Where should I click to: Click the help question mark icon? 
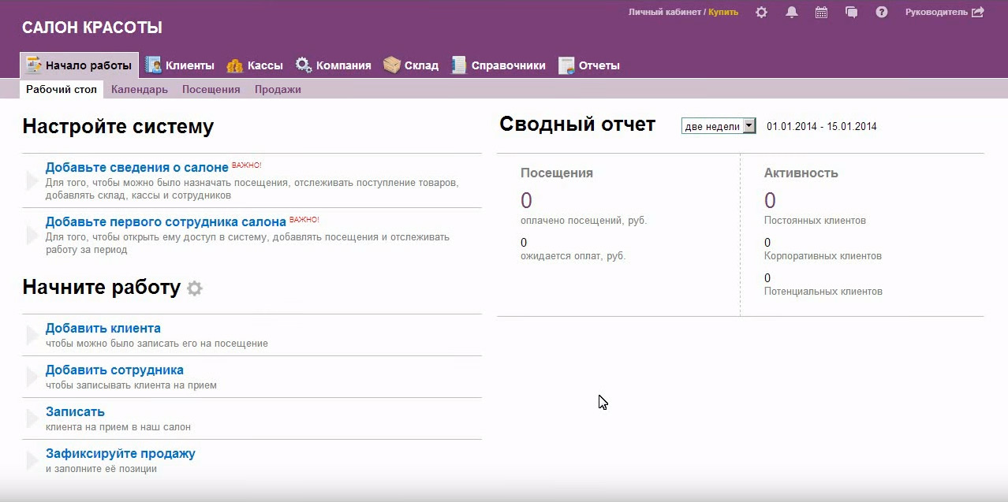pyautogui.click(x=882, y=13)
